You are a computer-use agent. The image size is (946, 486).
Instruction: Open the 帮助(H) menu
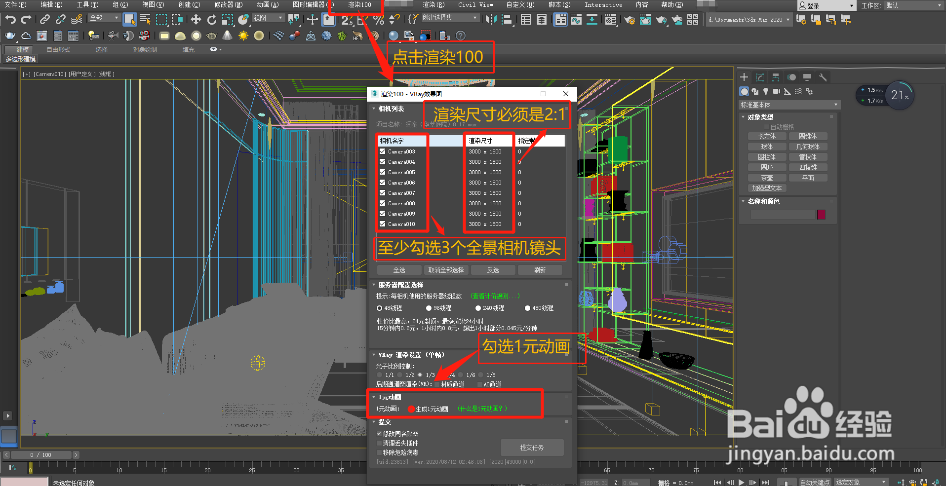pyautogui.click(x=672, y=5)
